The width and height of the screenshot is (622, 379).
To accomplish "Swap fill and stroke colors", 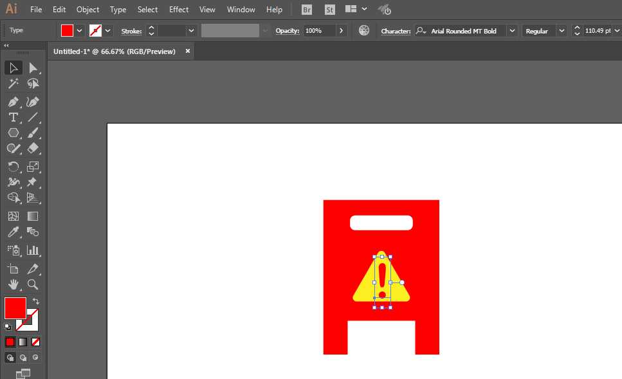I will coord(37,301).
